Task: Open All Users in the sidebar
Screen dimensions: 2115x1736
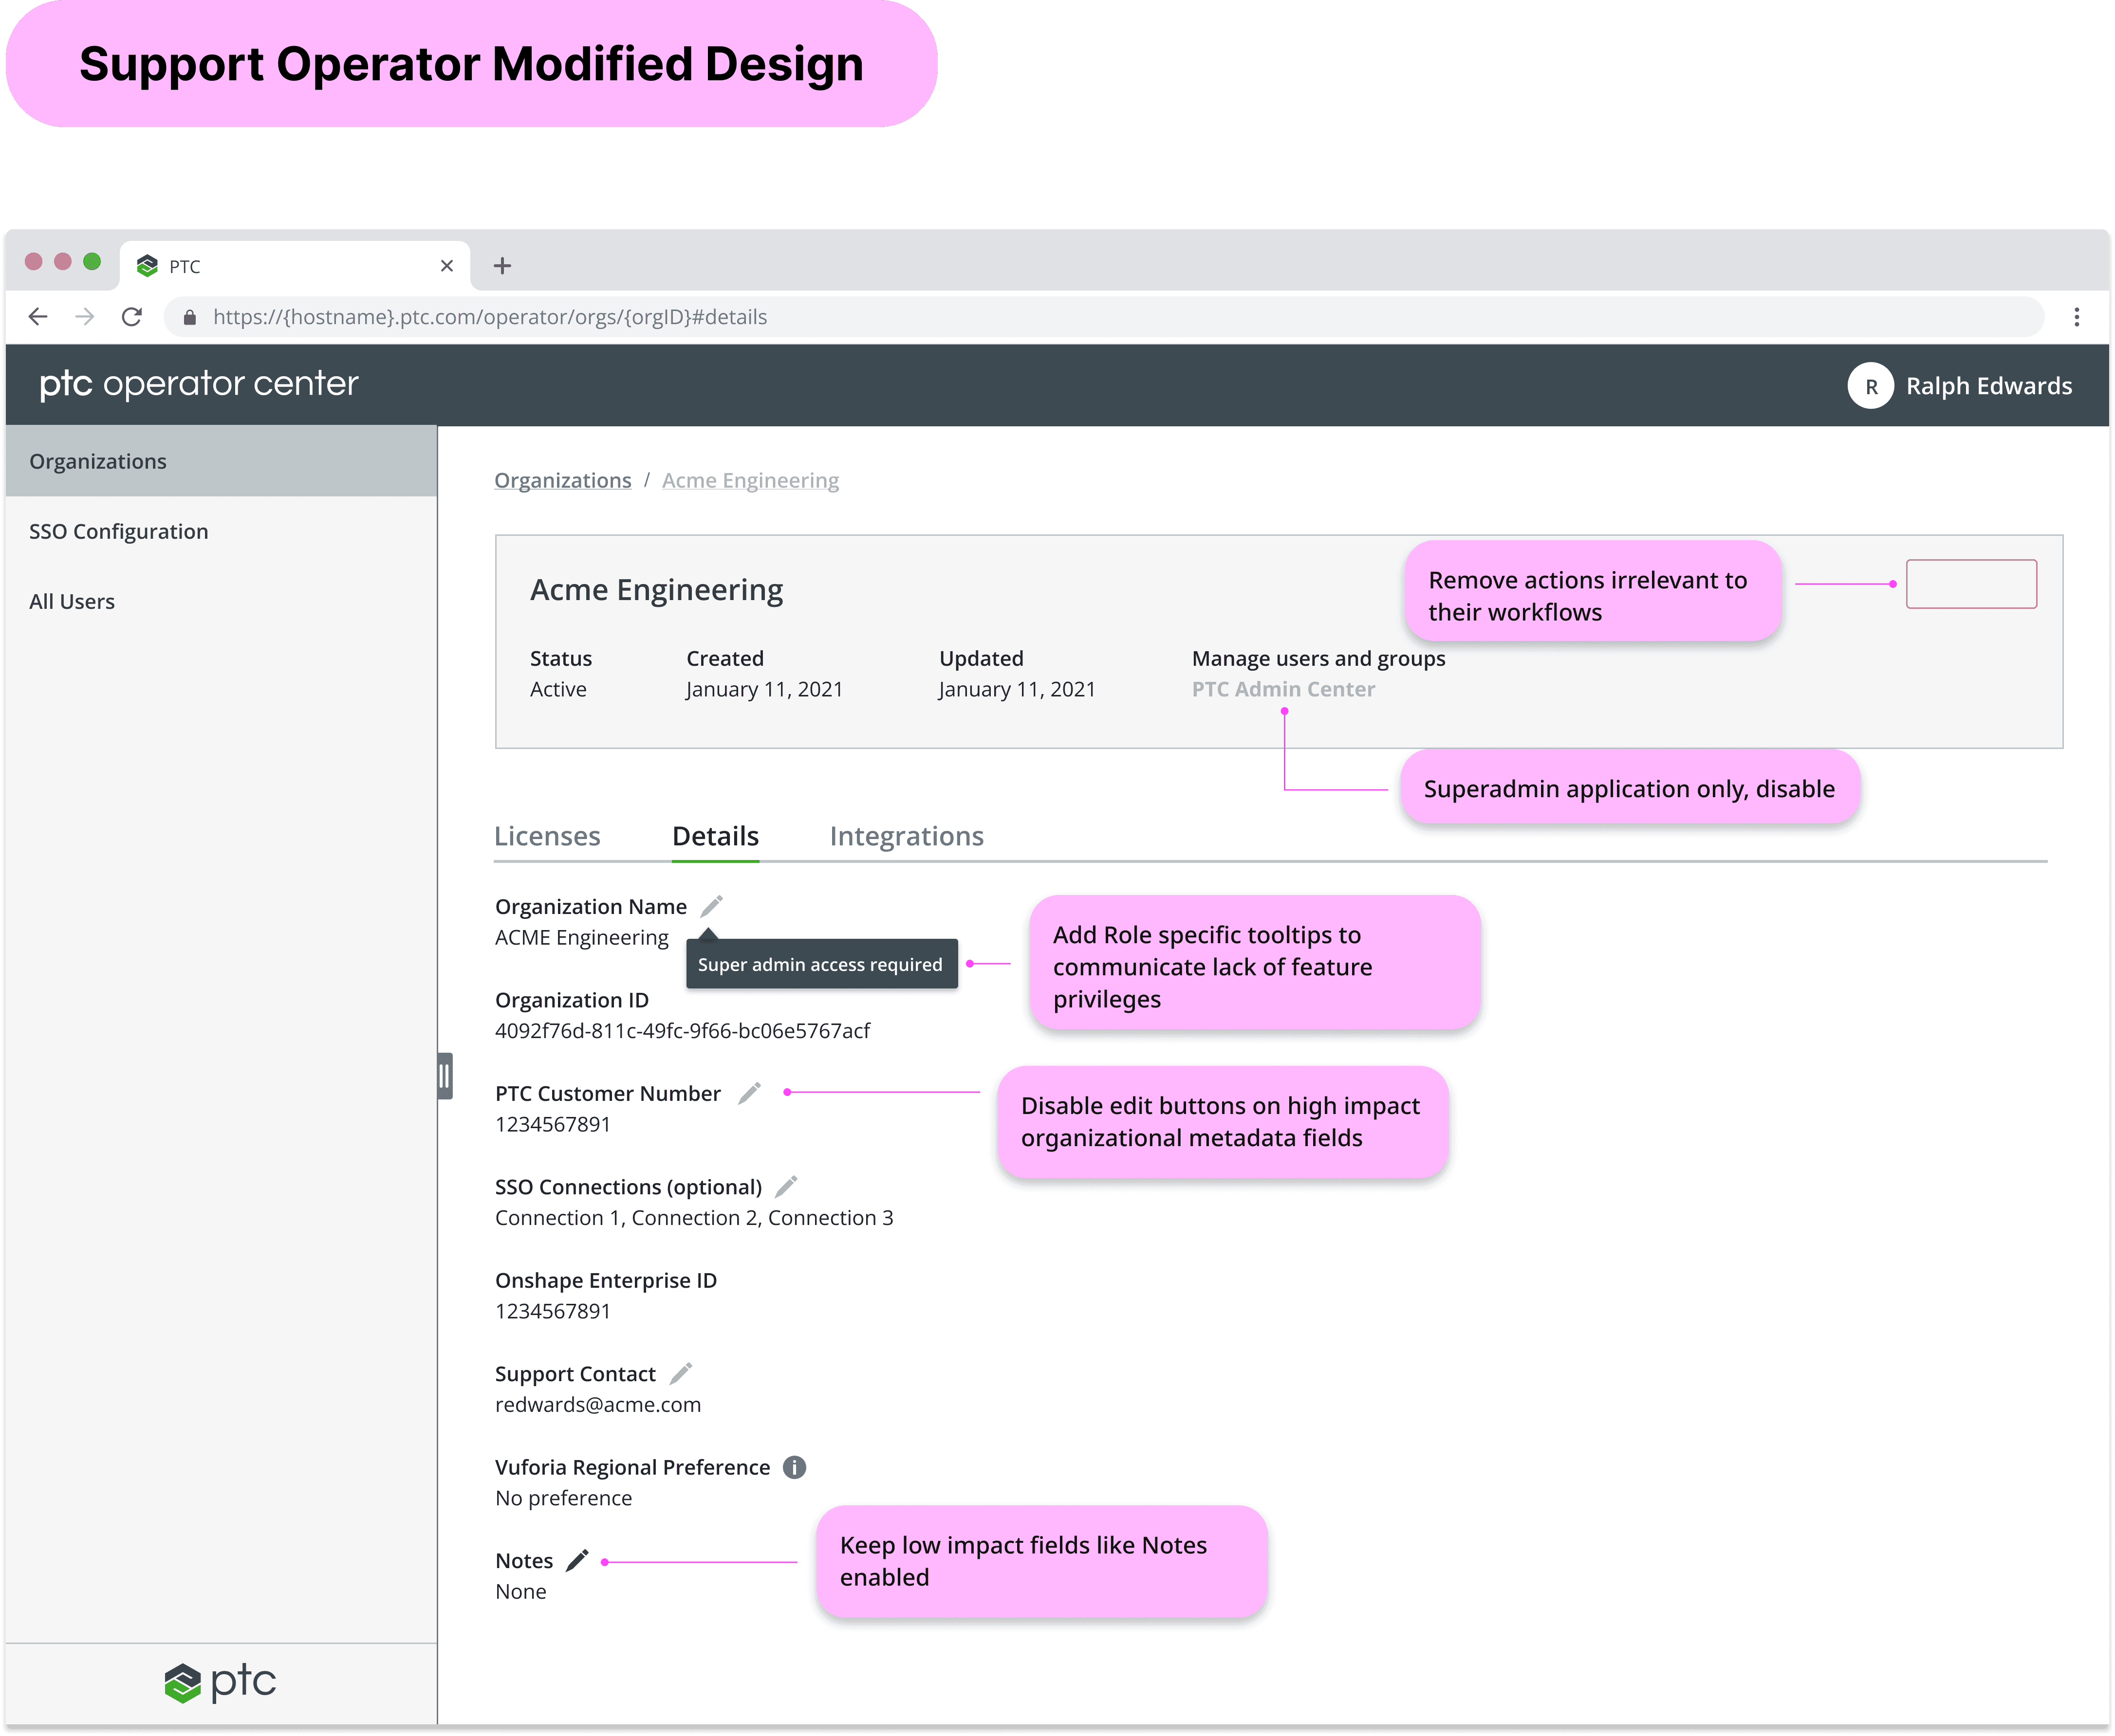Action: [72, 601]
